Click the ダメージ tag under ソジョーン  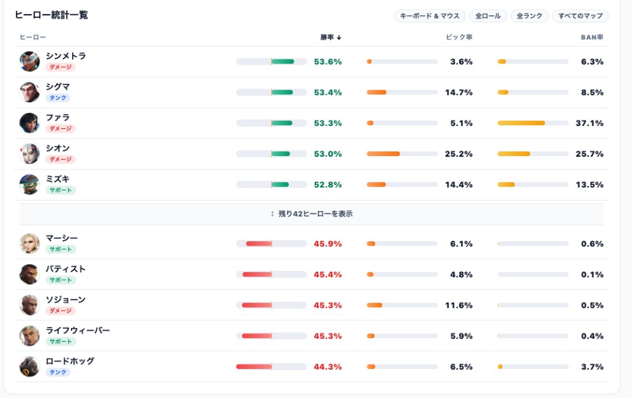pyautogui.click(x=60, y=310)
